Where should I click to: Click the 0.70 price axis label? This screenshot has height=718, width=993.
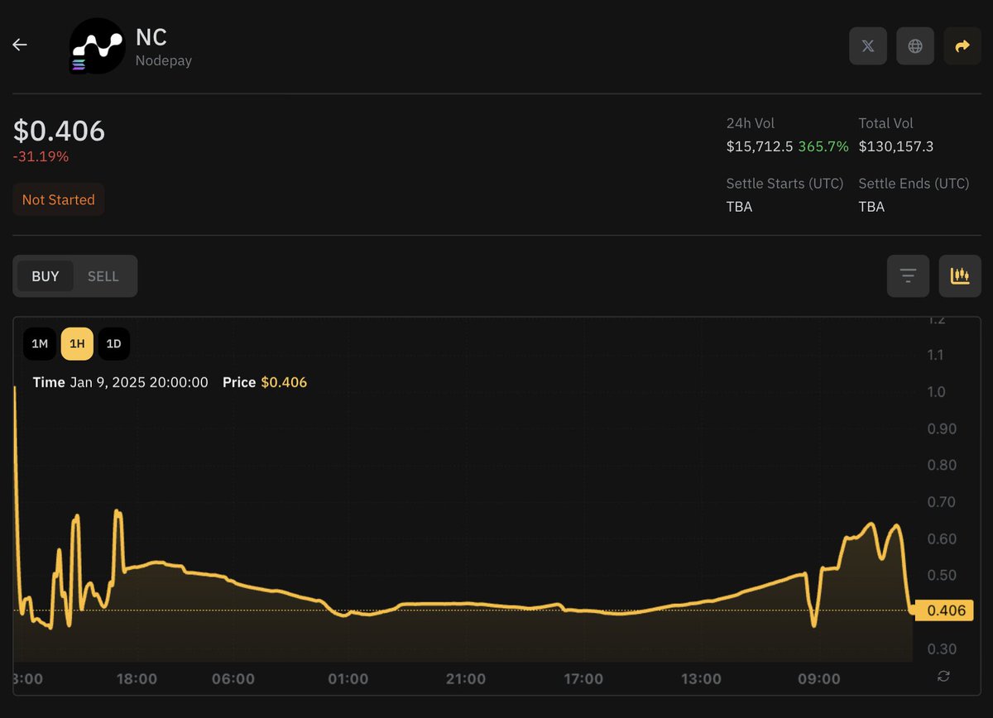click(x=942, y=502)
